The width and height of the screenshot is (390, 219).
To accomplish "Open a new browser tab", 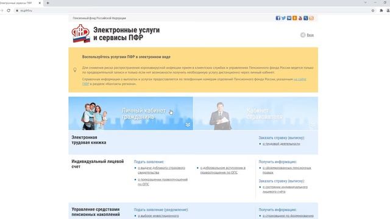I will click(x=48, y=3).
